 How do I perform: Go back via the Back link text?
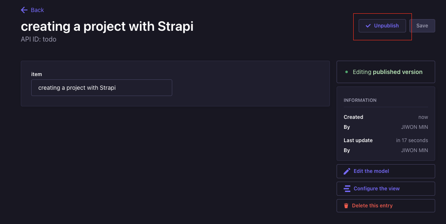(37, 10)
